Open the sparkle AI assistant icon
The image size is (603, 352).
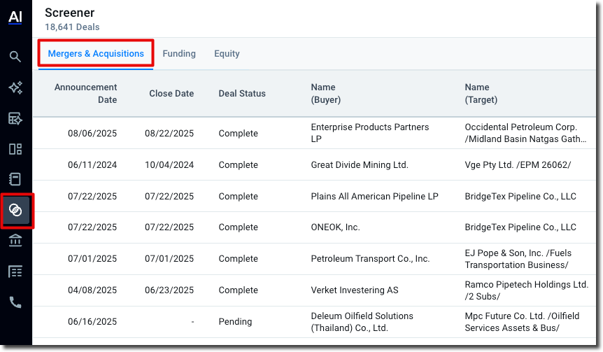tap(15, 87)
